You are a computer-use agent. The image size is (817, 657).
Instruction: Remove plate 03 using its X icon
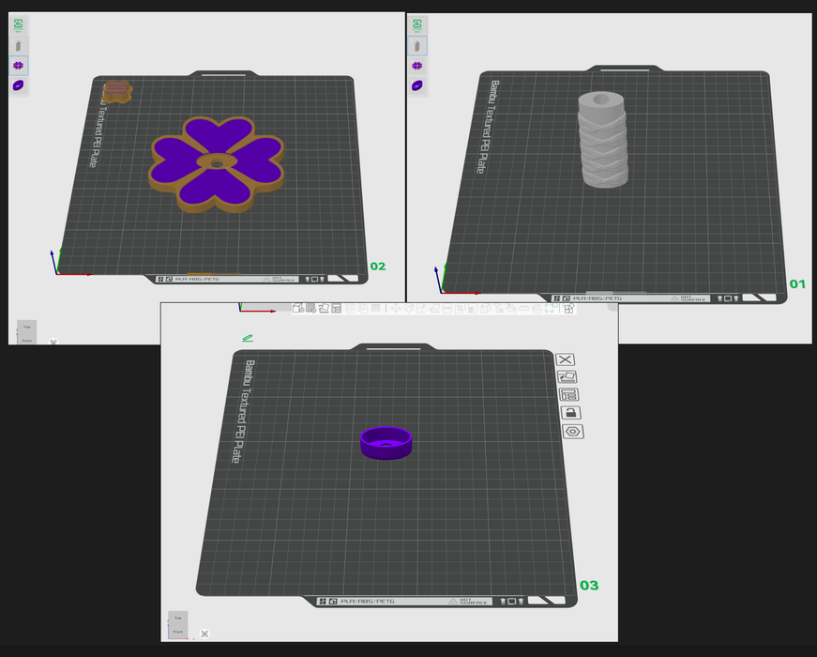click(566, 359)
